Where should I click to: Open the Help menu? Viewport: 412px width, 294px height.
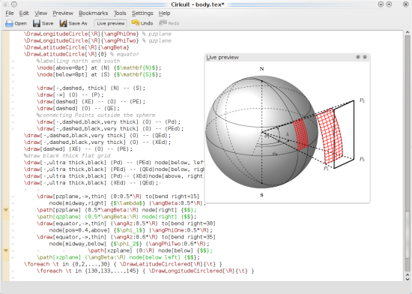coord(165,13)
